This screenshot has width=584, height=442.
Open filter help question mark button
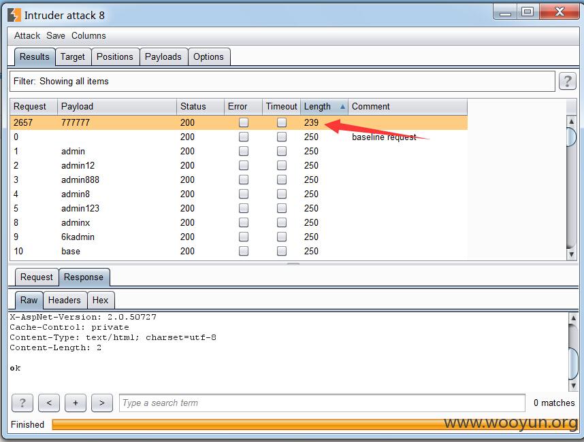click(x=567, y=81)
